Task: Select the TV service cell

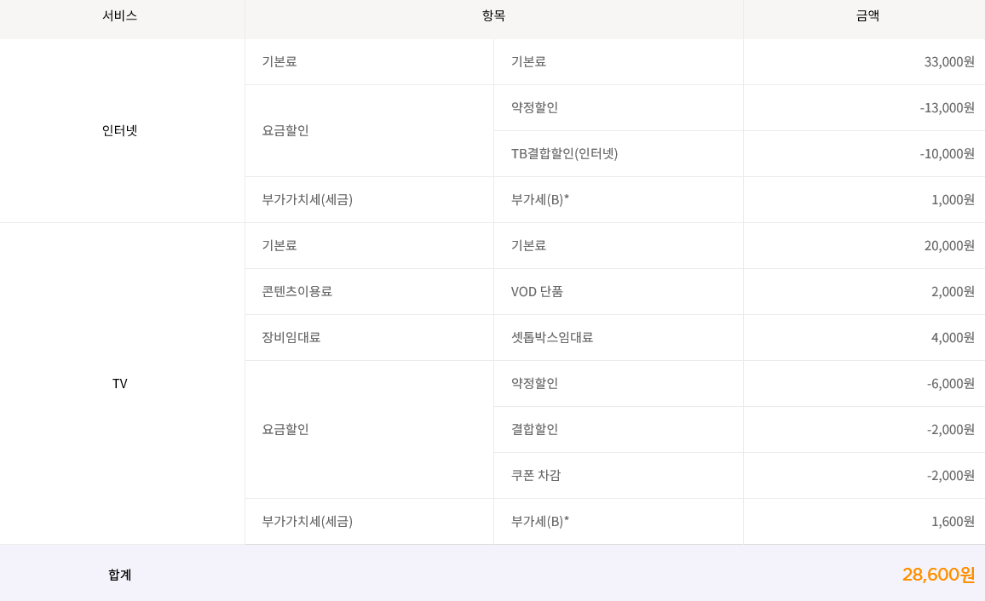Action: [119, 383]
